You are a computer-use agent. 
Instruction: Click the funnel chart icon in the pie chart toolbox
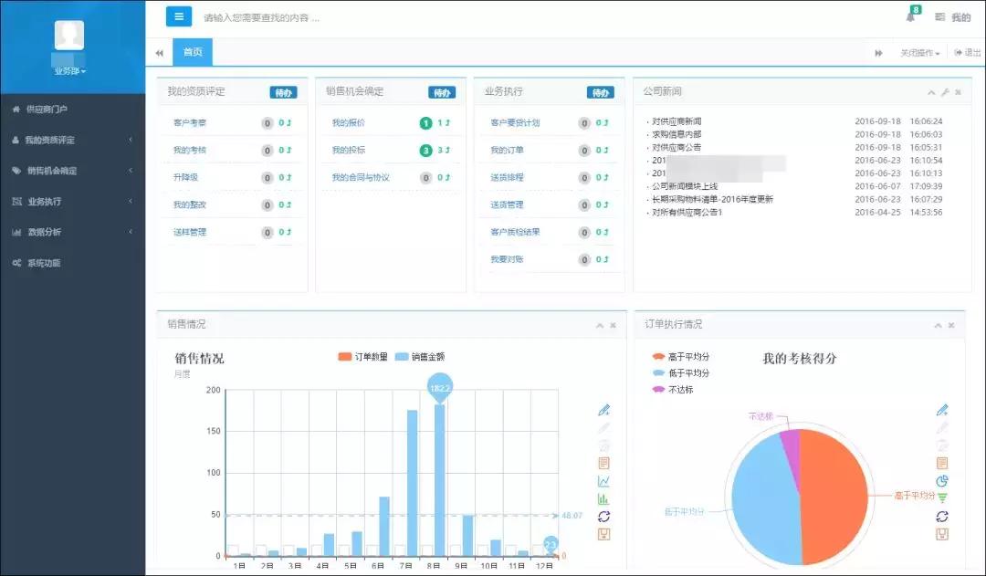(x=942, y=498)
